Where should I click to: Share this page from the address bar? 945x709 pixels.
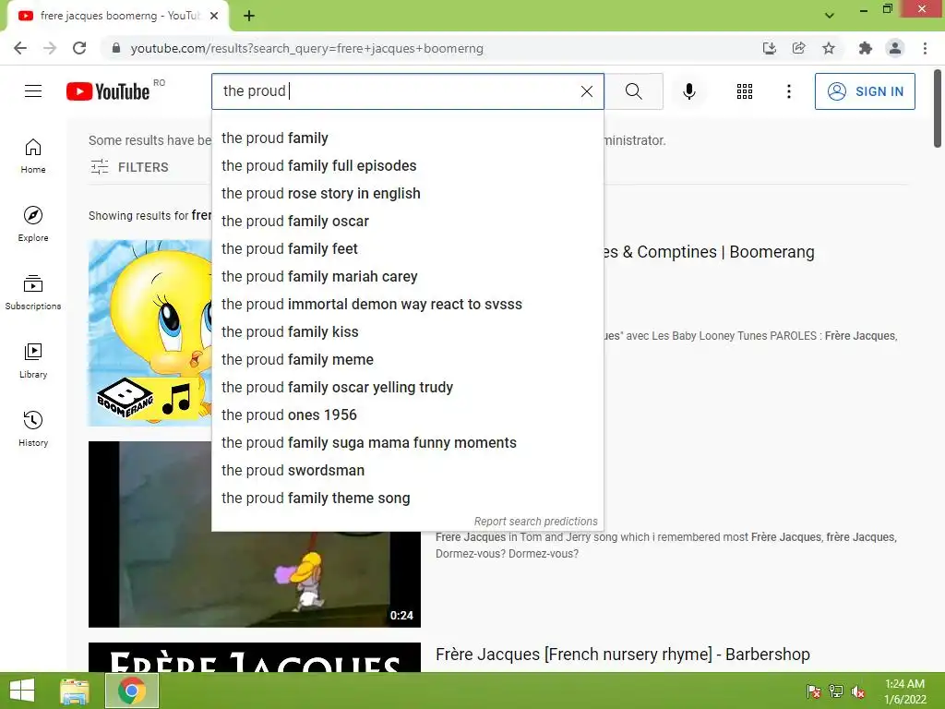pos(798,48)
